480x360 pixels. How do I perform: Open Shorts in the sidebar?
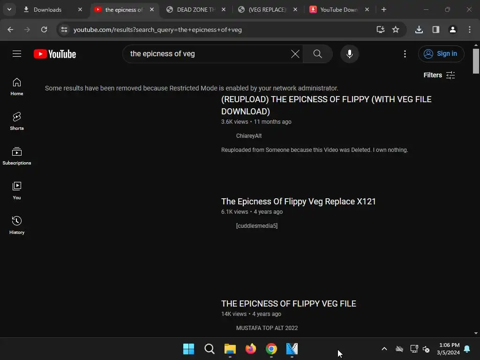pos(17,121)
